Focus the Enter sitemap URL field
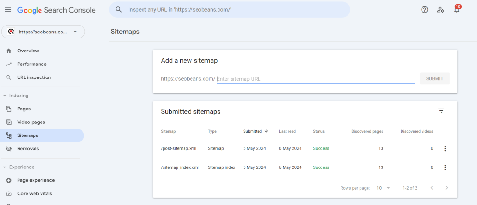Image resolution: width=477 pixels, height=205 pixels. coord(315,79)
